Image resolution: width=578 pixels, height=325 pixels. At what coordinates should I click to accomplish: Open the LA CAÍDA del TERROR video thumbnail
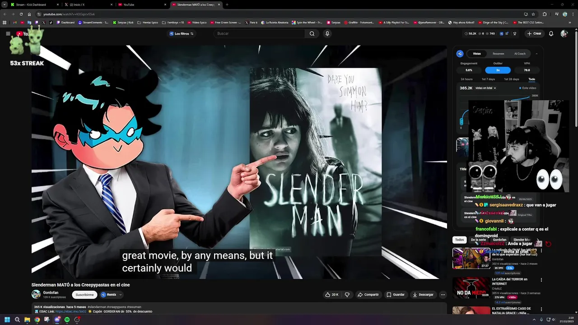(471, 288)
